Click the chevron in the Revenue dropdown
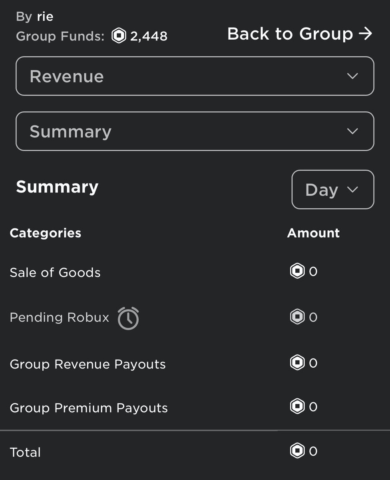390x480 pixels. coord(352,76)
